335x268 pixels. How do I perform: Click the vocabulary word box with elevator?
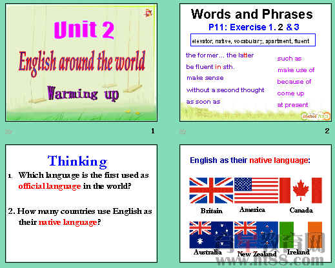coord(253,40)
